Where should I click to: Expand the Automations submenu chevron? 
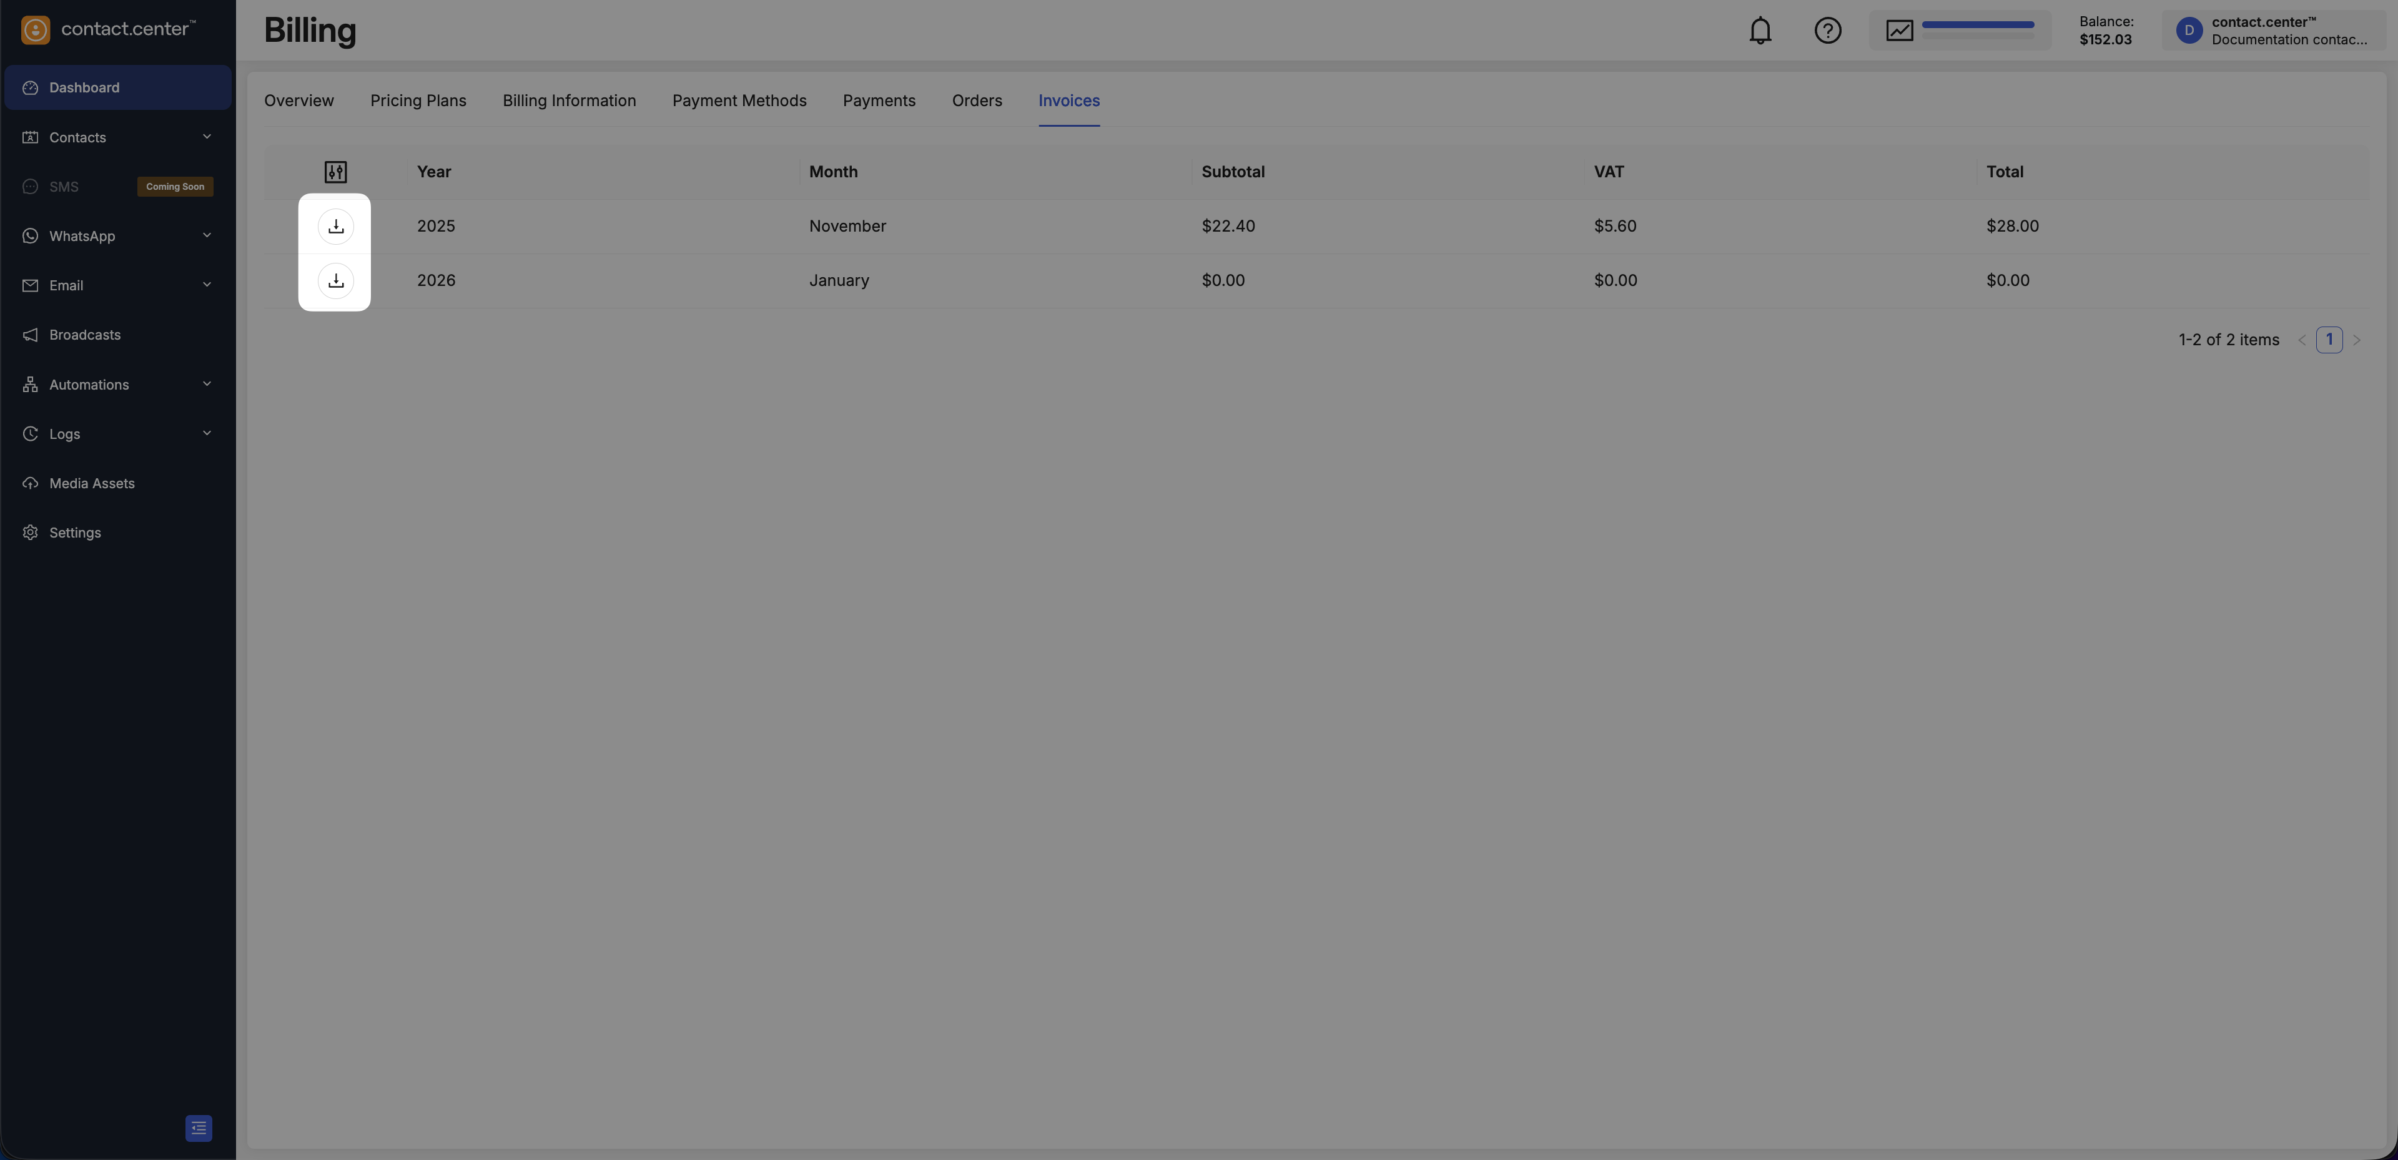[x=207, y=385]
